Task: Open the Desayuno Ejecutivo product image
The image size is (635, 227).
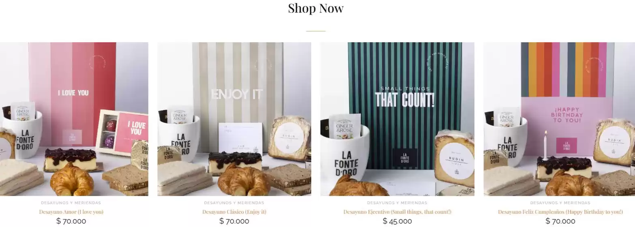Action: click(x=397, y=119)
